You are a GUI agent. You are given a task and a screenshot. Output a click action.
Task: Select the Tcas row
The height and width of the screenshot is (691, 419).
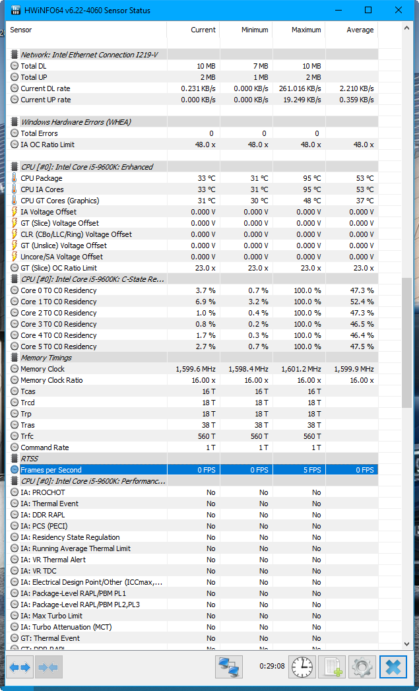click(x=192, y=391)
